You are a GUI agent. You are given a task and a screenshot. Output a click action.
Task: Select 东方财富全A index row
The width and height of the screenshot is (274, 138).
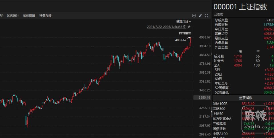[x=222, y=119]
